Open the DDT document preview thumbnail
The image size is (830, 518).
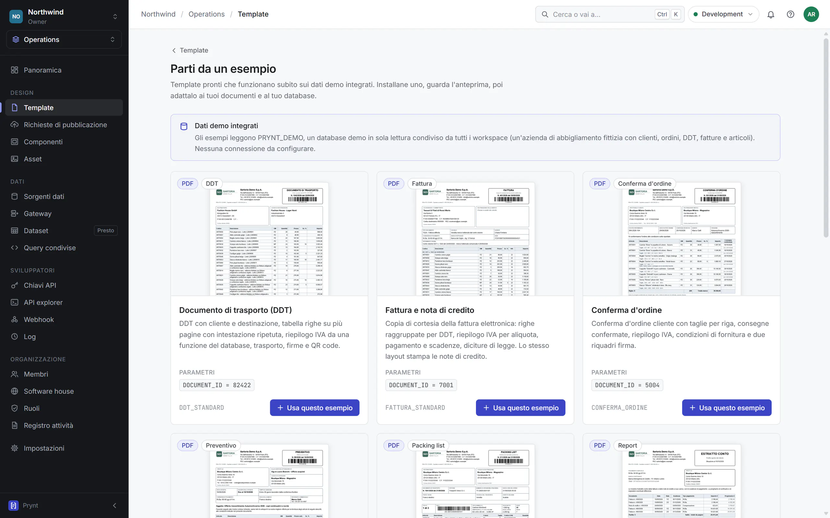point(269,239)
